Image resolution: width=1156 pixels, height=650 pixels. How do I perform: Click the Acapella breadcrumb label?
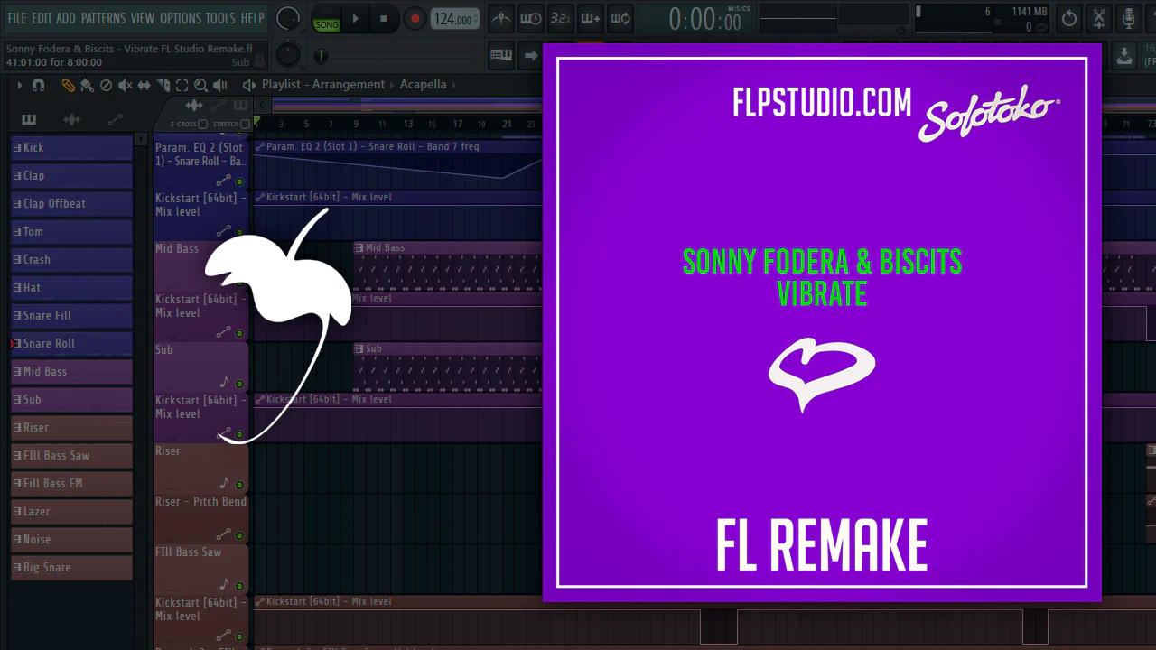[x=424, y=85]
